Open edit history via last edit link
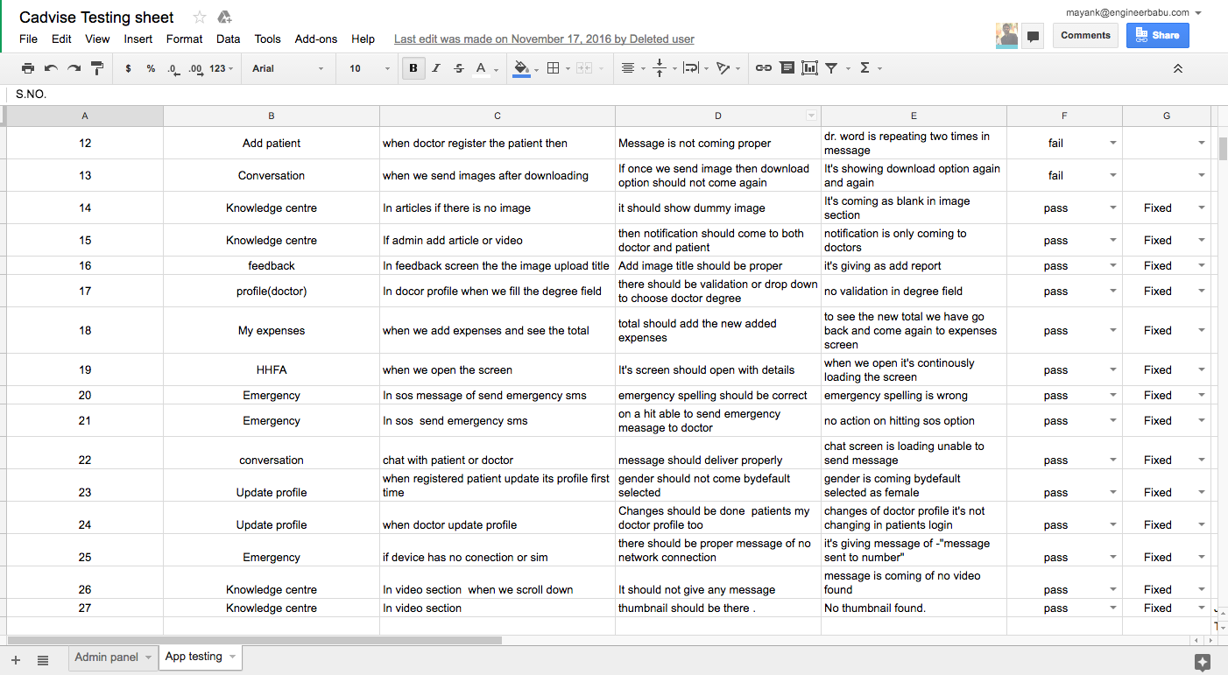 (x=543, y=39)
